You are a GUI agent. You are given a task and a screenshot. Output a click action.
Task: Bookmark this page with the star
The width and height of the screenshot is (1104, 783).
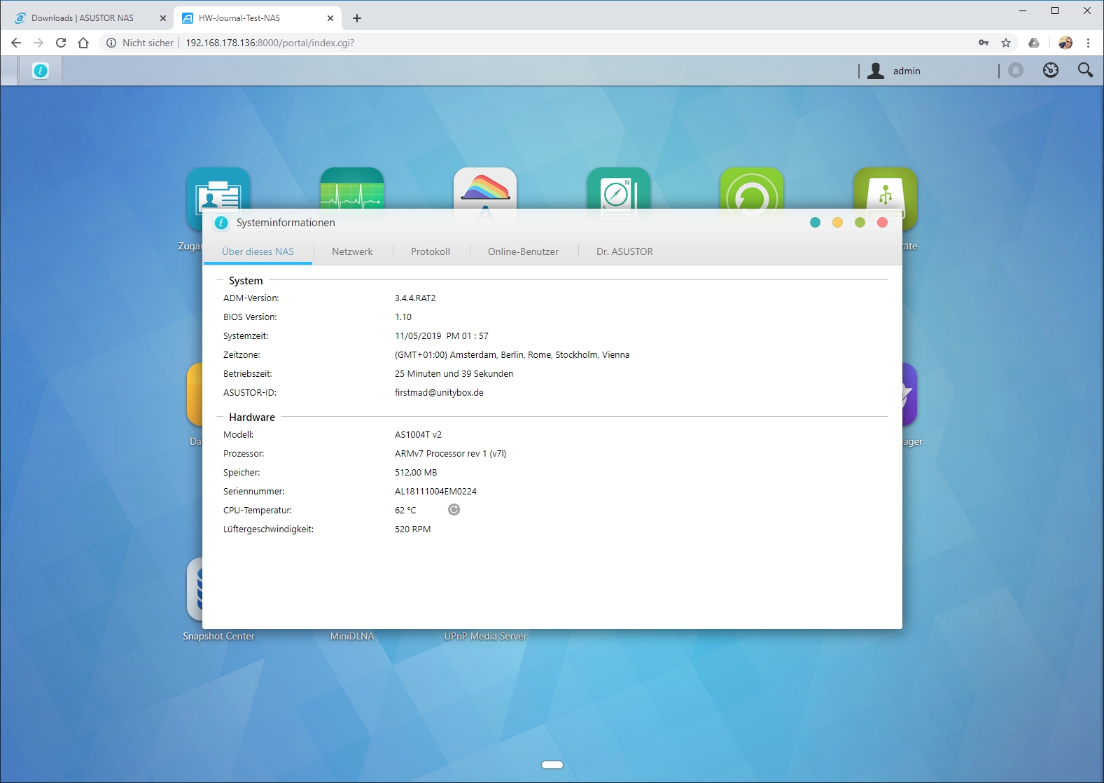click(x=1006, y=43)
